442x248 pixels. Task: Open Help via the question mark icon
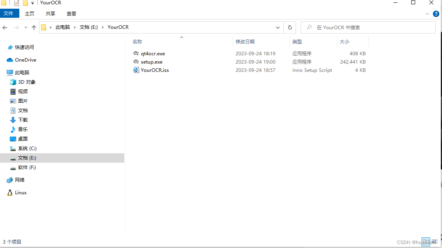436,13
